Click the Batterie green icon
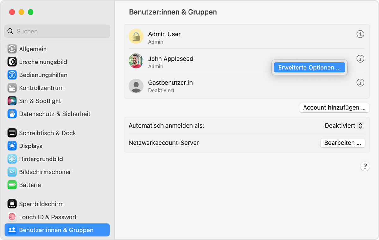Screen dimensions: 379x240 coord(12,185)
